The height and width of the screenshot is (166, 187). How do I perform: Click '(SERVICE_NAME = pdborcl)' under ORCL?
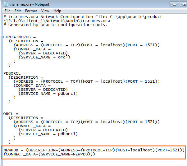48,134
